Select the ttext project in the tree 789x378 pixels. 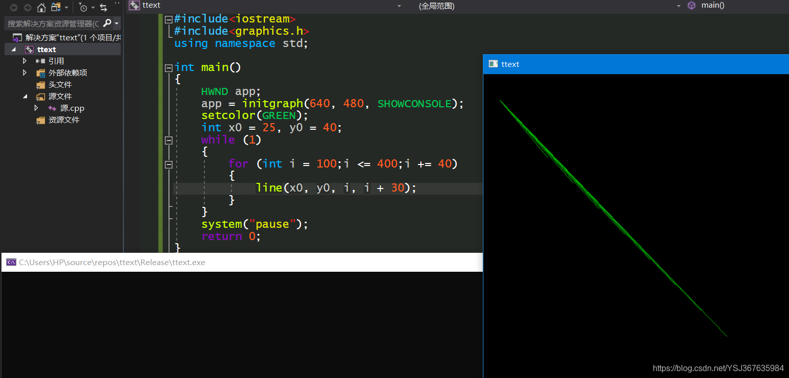point(47,50)
